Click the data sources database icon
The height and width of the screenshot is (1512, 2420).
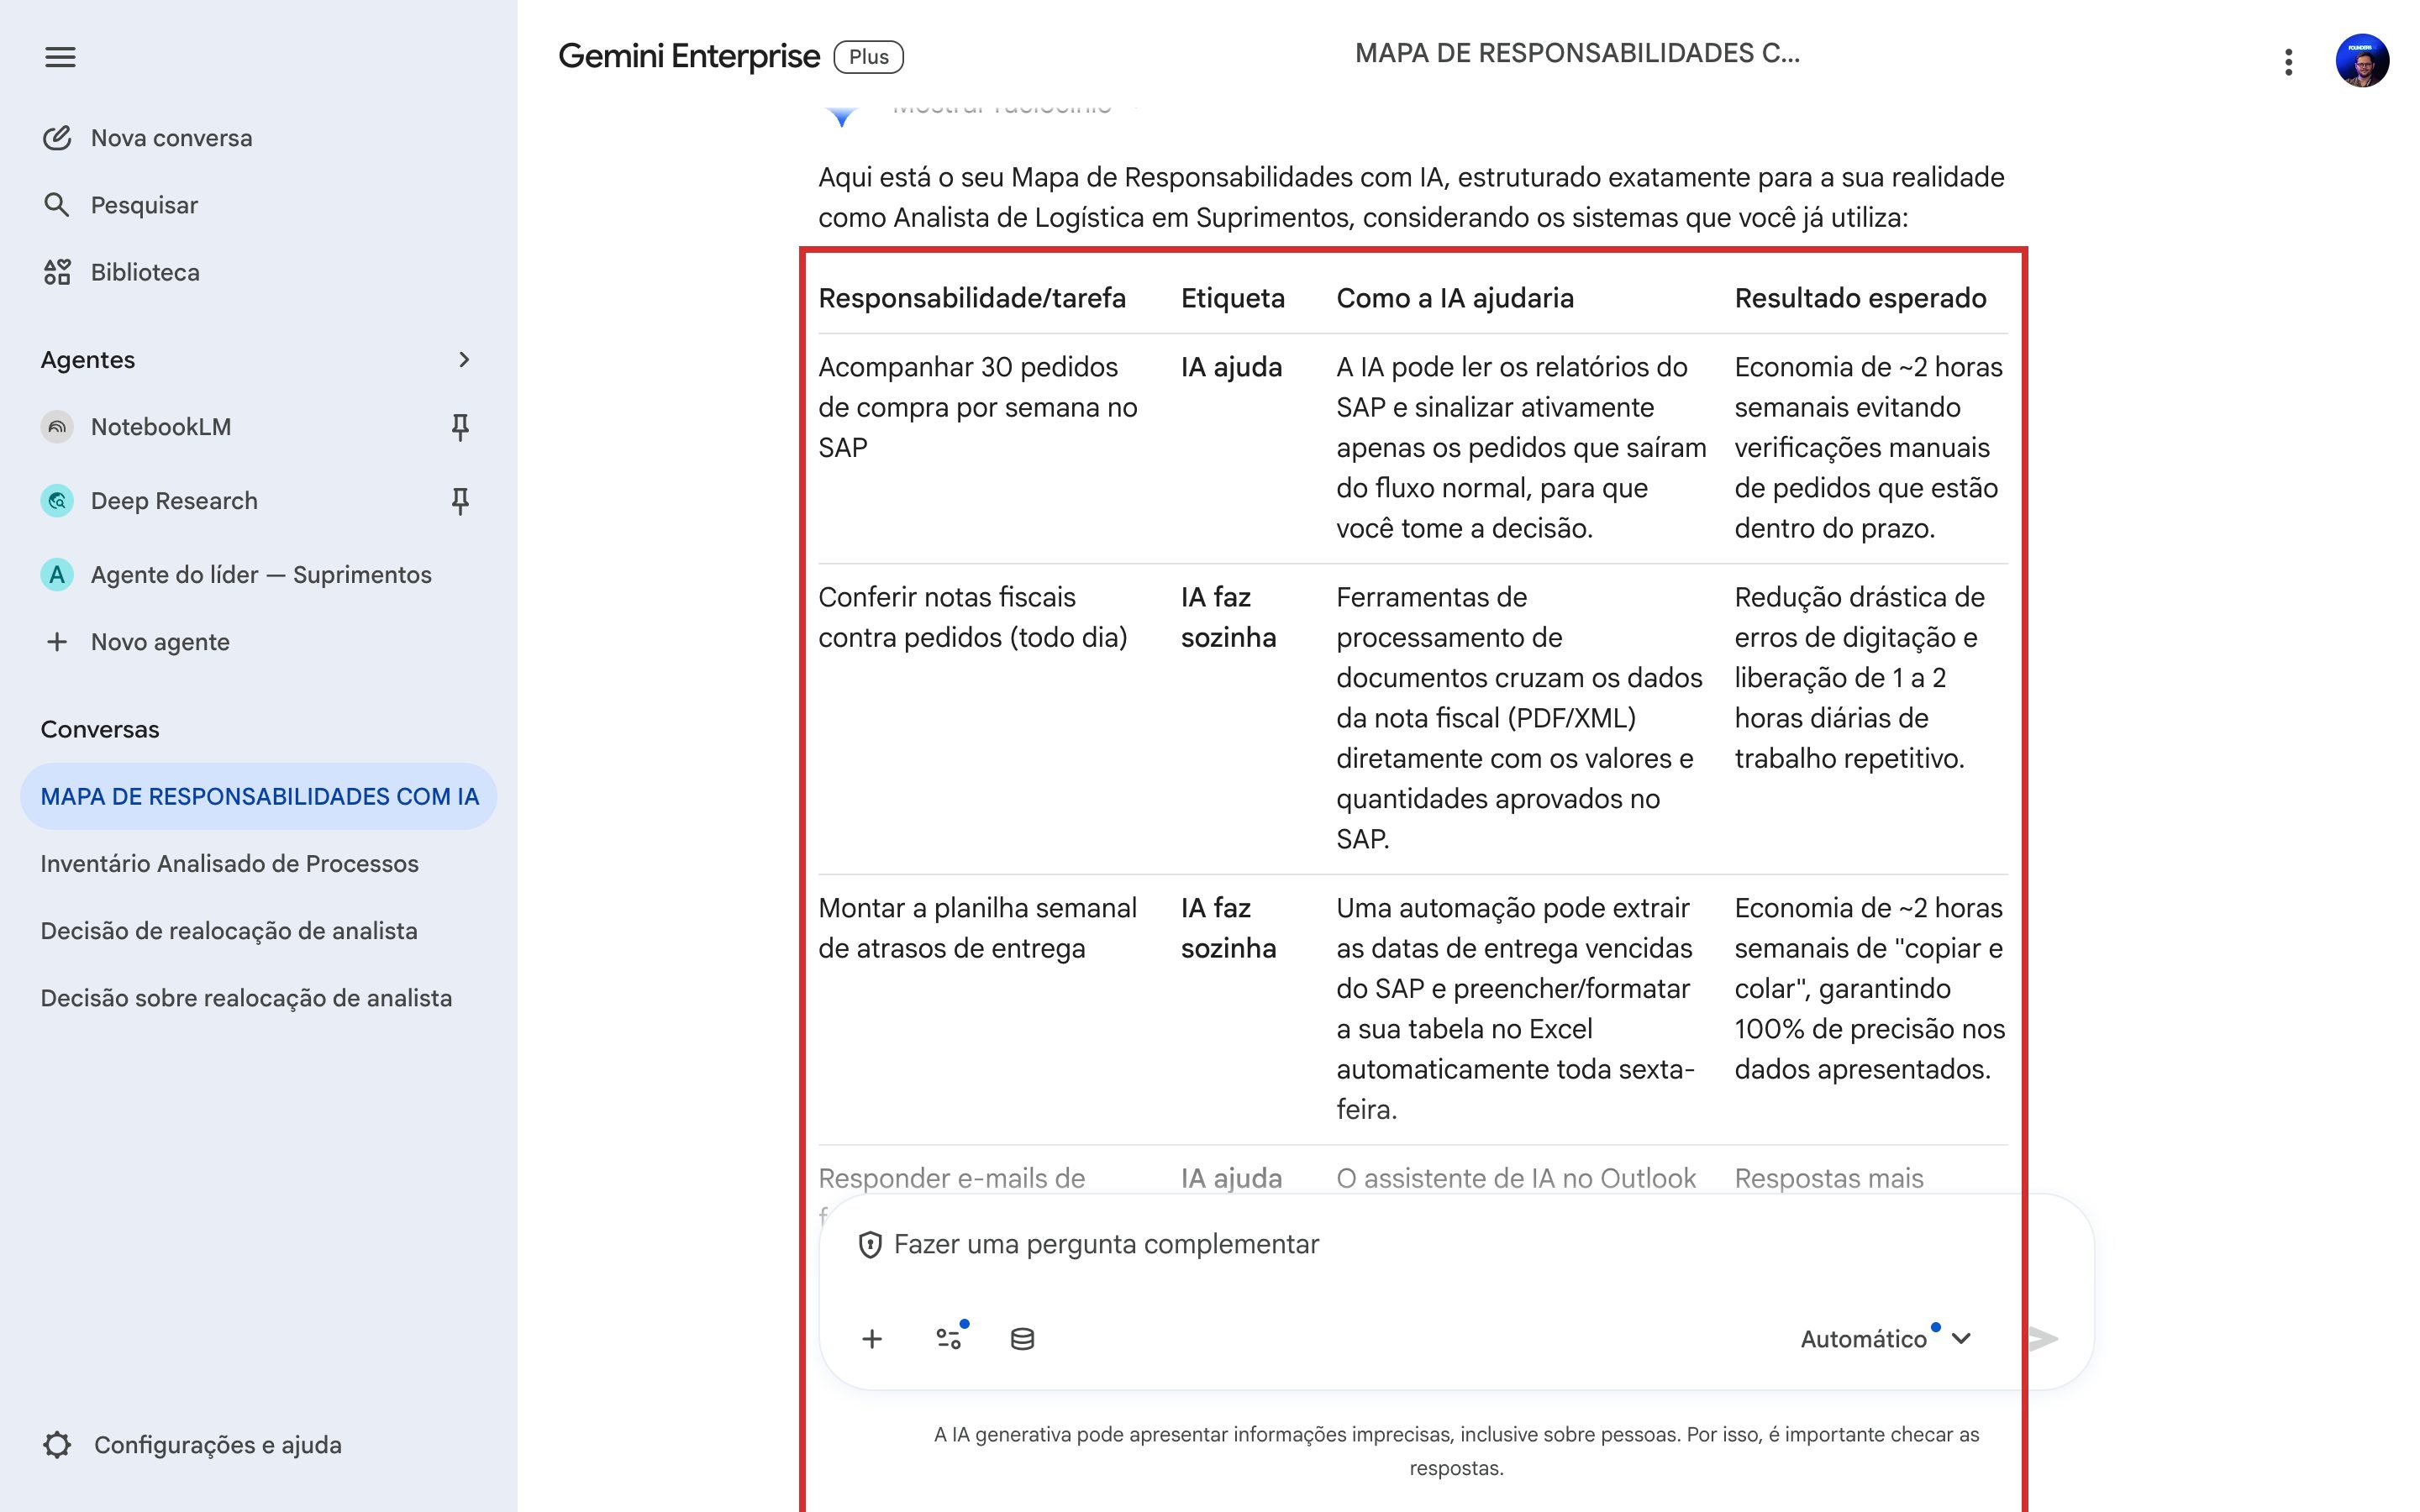(x=1022, y=1339)
